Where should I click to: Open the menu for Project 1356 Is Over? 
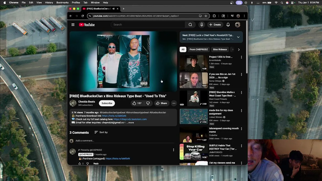(x=241, y=57)
